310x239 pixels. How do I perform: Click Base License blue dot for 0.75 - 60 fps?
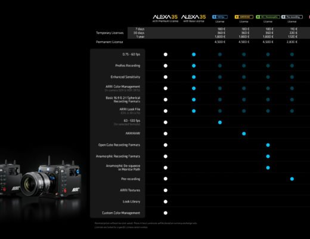194,54
